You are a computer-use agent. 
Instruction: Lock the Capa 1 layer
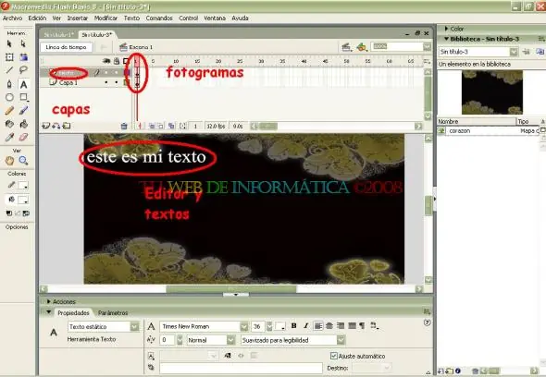tap(117, 83)
